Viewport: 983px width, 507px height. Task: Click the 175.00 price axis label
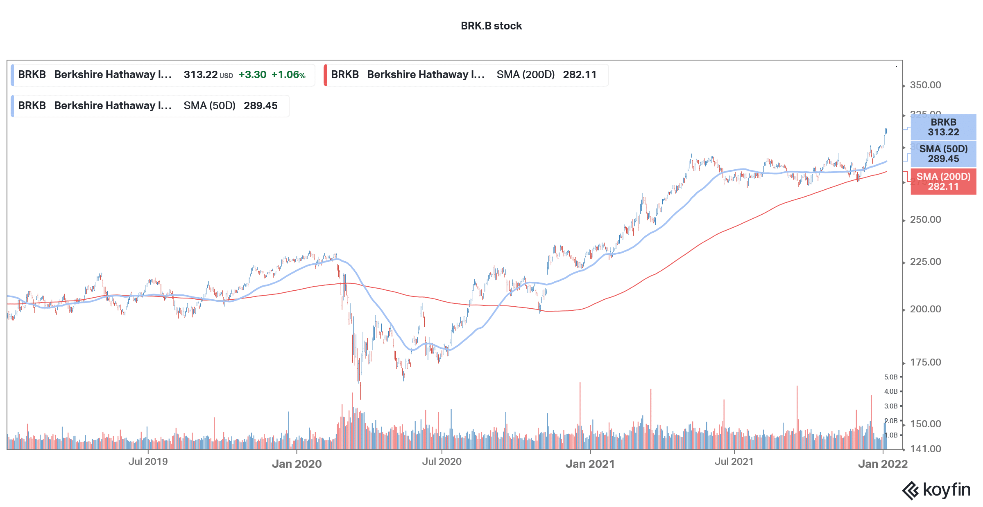pyautogui.click(x=925, y=362)
